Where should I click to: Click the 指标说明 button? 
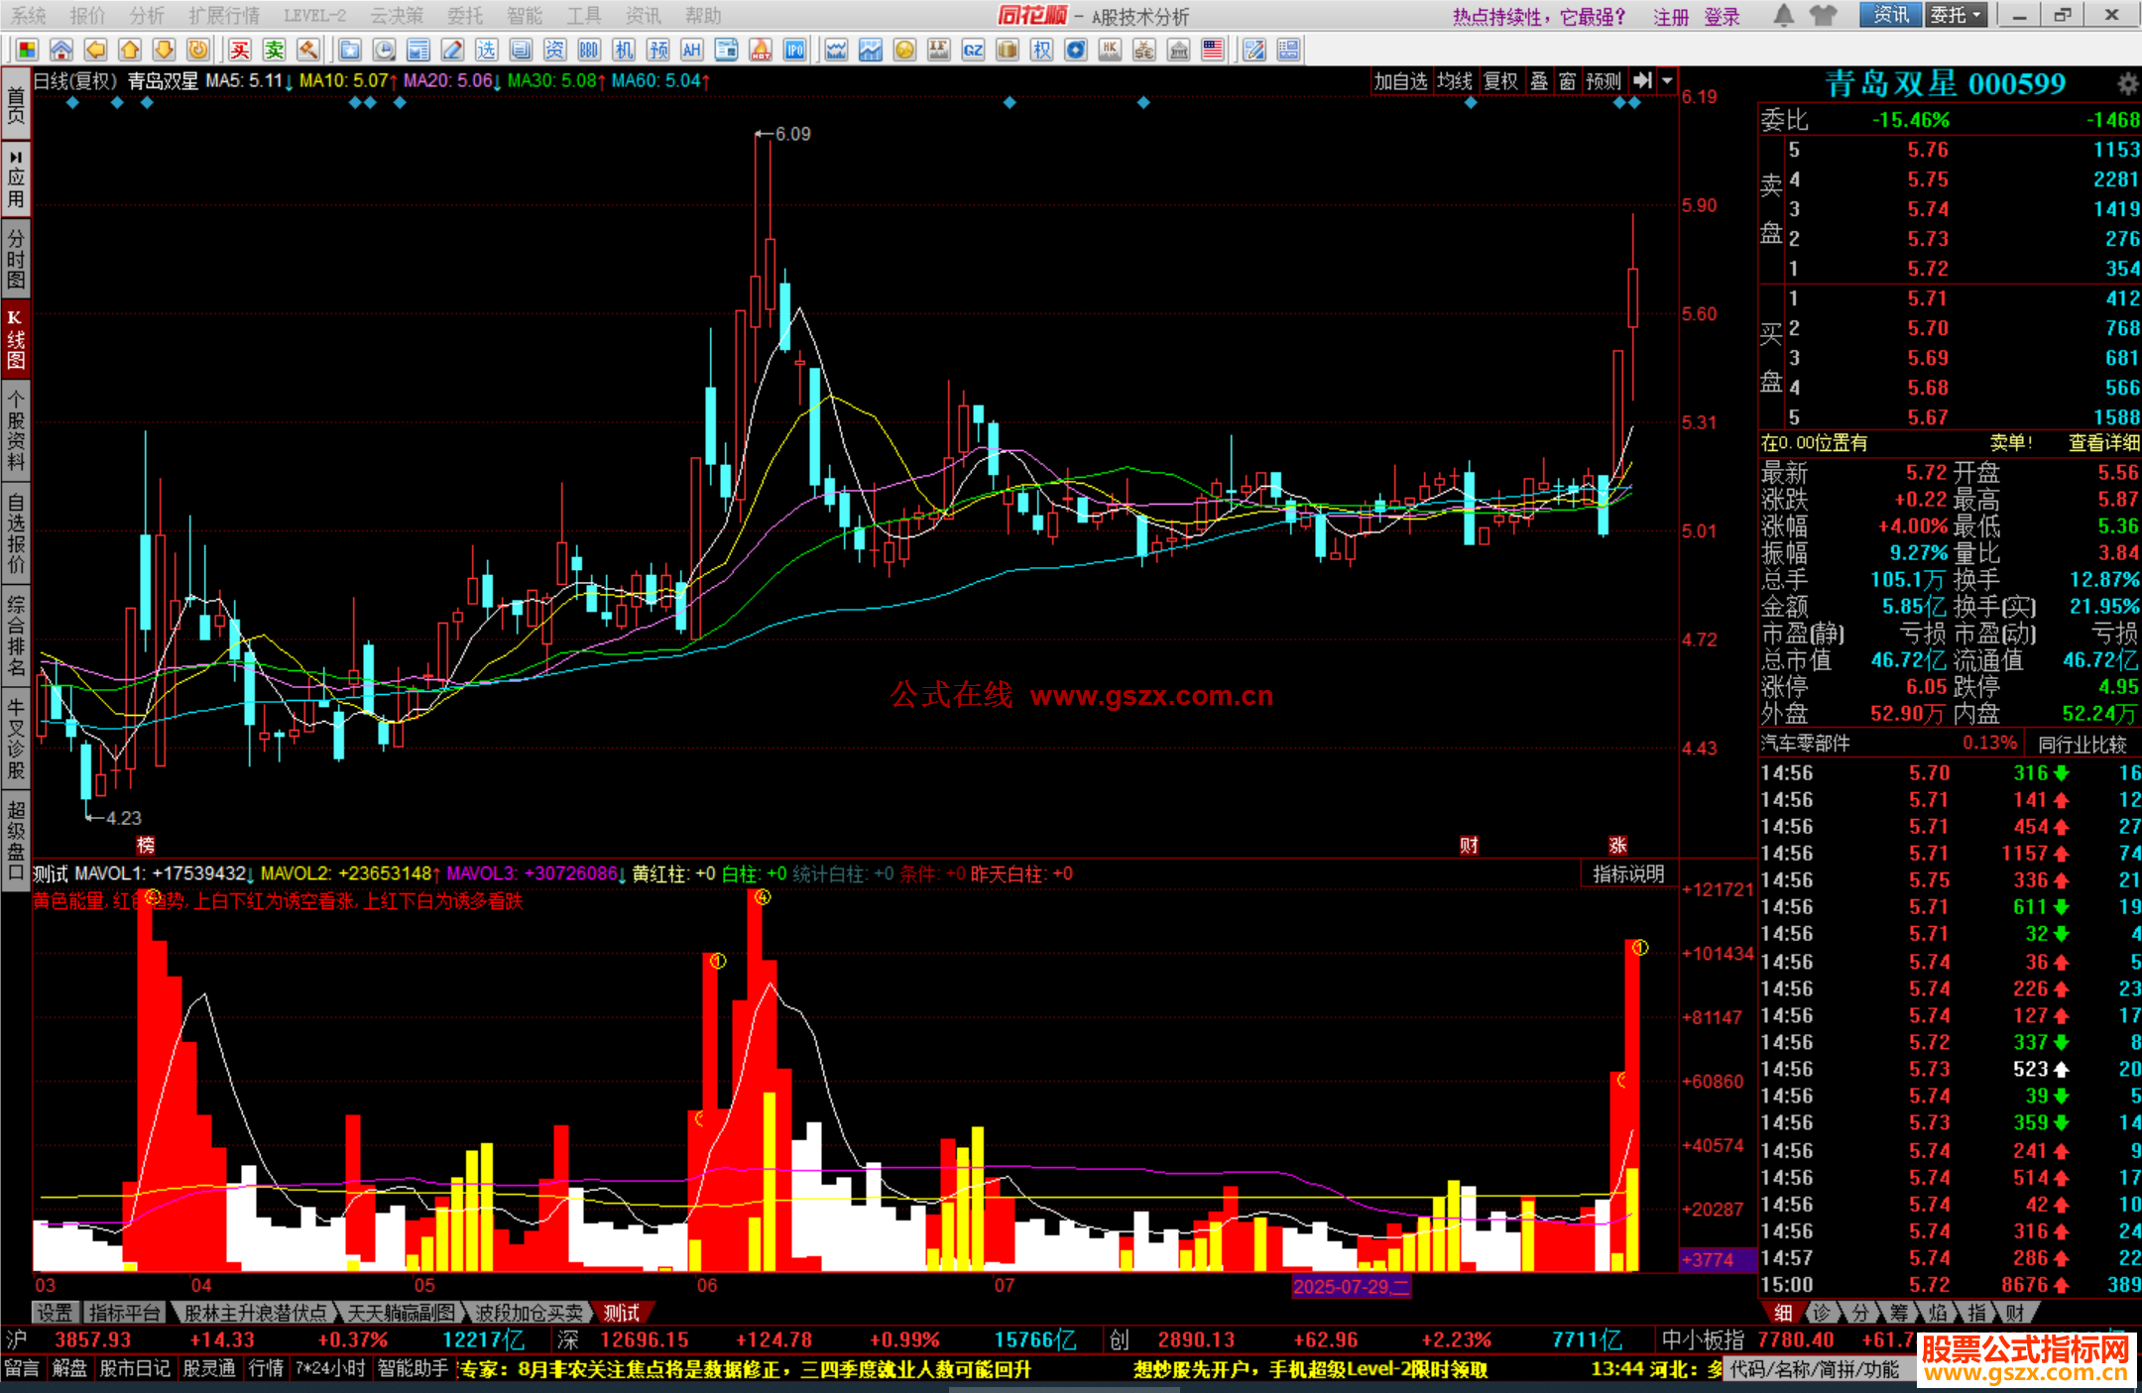(x=1627, y=874)
